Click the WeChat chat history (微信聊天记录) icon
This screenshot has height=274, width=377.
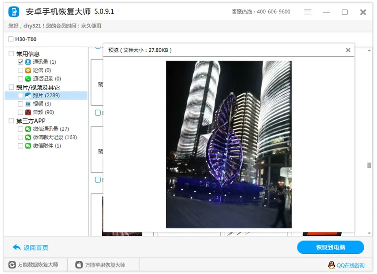[x=28, y=137]
